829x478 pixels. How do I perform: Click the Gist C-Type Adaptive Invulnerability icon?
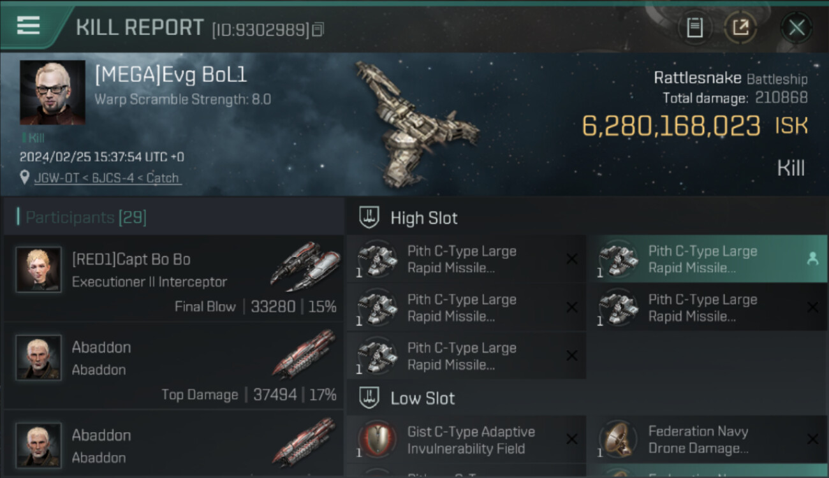pos(378,440)
